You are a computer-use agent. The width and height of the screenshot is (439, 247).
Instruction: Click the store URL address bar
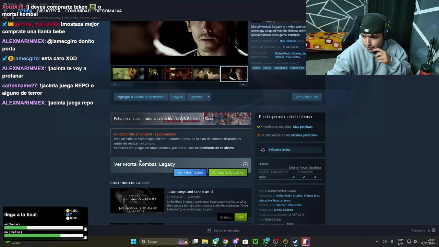click(58, 17)
